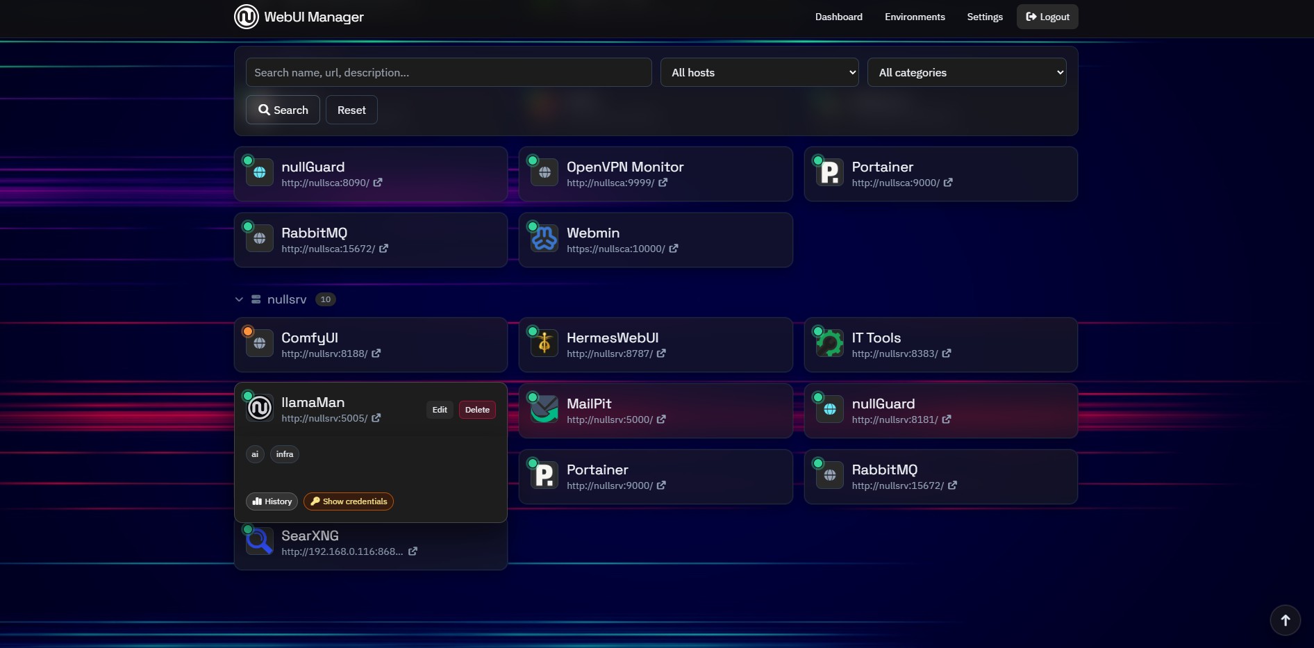
Task: Open http://nullsrv:5000/ link
Action: coord(610,419)
